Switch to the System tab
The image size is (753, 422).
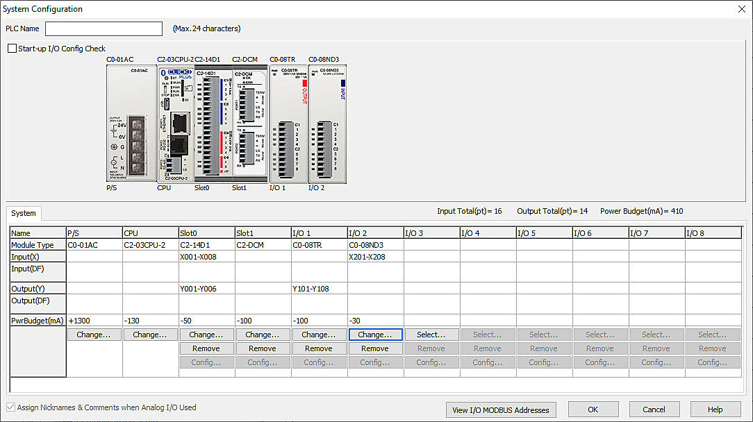pyautogui.click(x=23, y=214)
